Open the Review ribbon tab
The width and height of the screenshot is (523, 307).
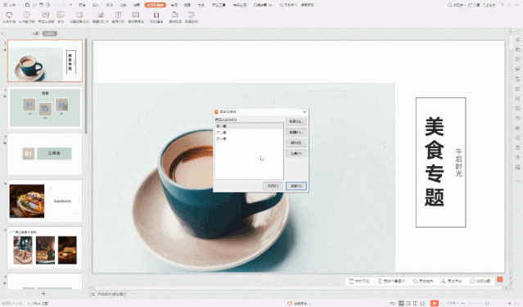[x=174, y=5]
